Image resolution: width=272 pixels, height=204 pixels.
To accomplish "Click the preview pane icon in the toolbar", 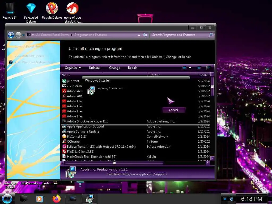I will 199,68.
